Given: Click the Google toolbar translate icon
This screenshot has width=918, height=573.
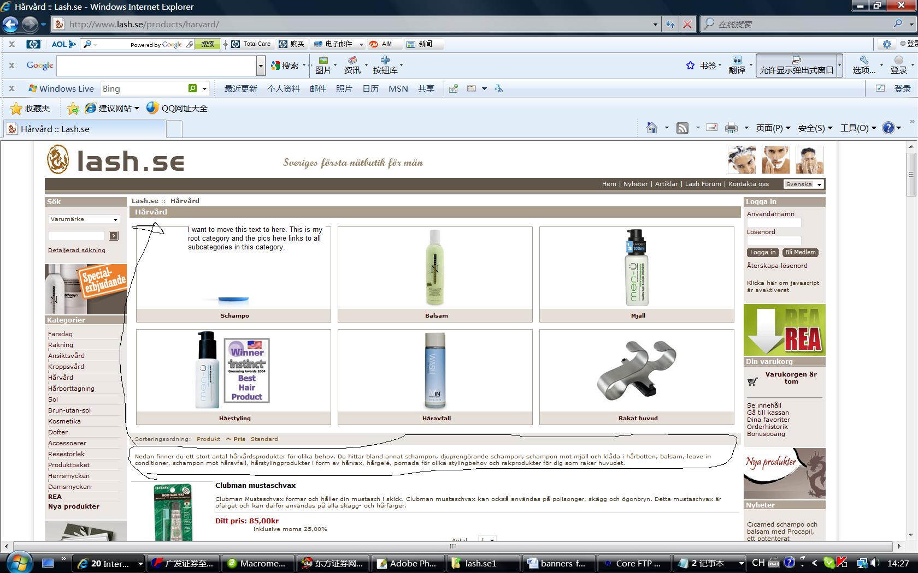Looking at the screenshot, I should pyautogui.click(x=737, y=60).
